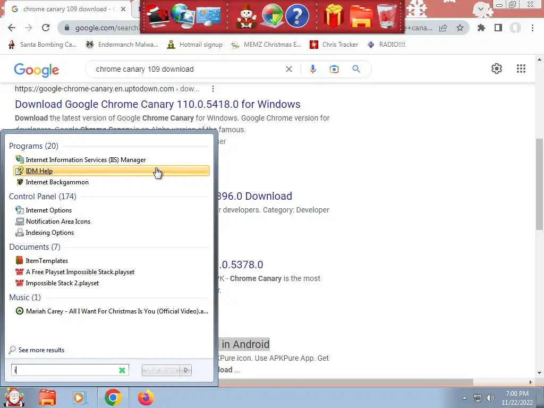Show clock and date in tray
544x408 pixels.
tap(517, 398)
